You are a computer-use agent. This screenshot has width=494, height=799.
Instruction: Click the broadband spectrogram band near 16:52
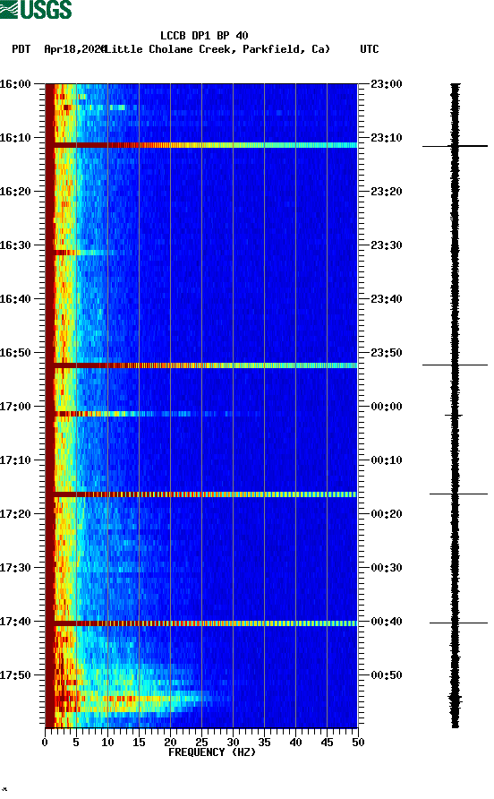(x=201, y=365)
